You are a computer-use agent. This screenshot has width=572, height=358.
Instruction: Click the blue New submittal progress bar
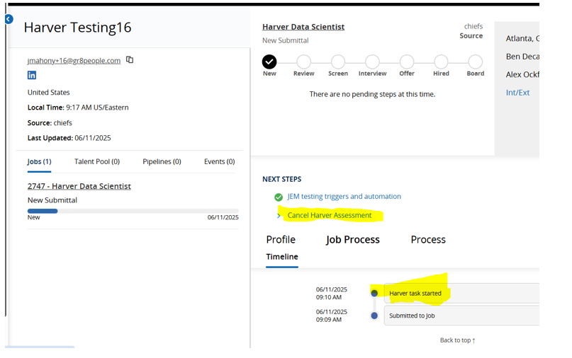43,211
